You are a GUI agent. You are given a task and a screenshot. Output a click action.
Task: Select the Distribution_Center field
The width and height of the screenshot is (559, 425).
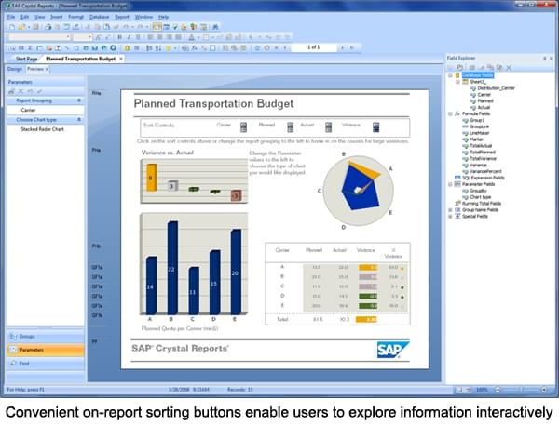point(496,88)
